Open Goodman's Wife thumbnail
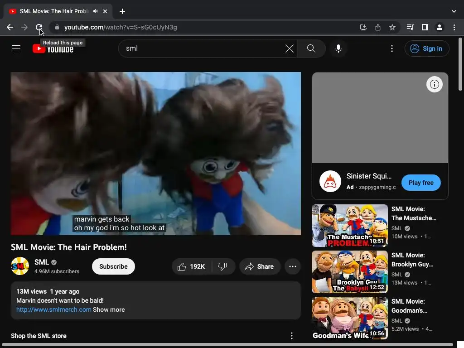Screen dimensions: 464x348 [349, 318]
